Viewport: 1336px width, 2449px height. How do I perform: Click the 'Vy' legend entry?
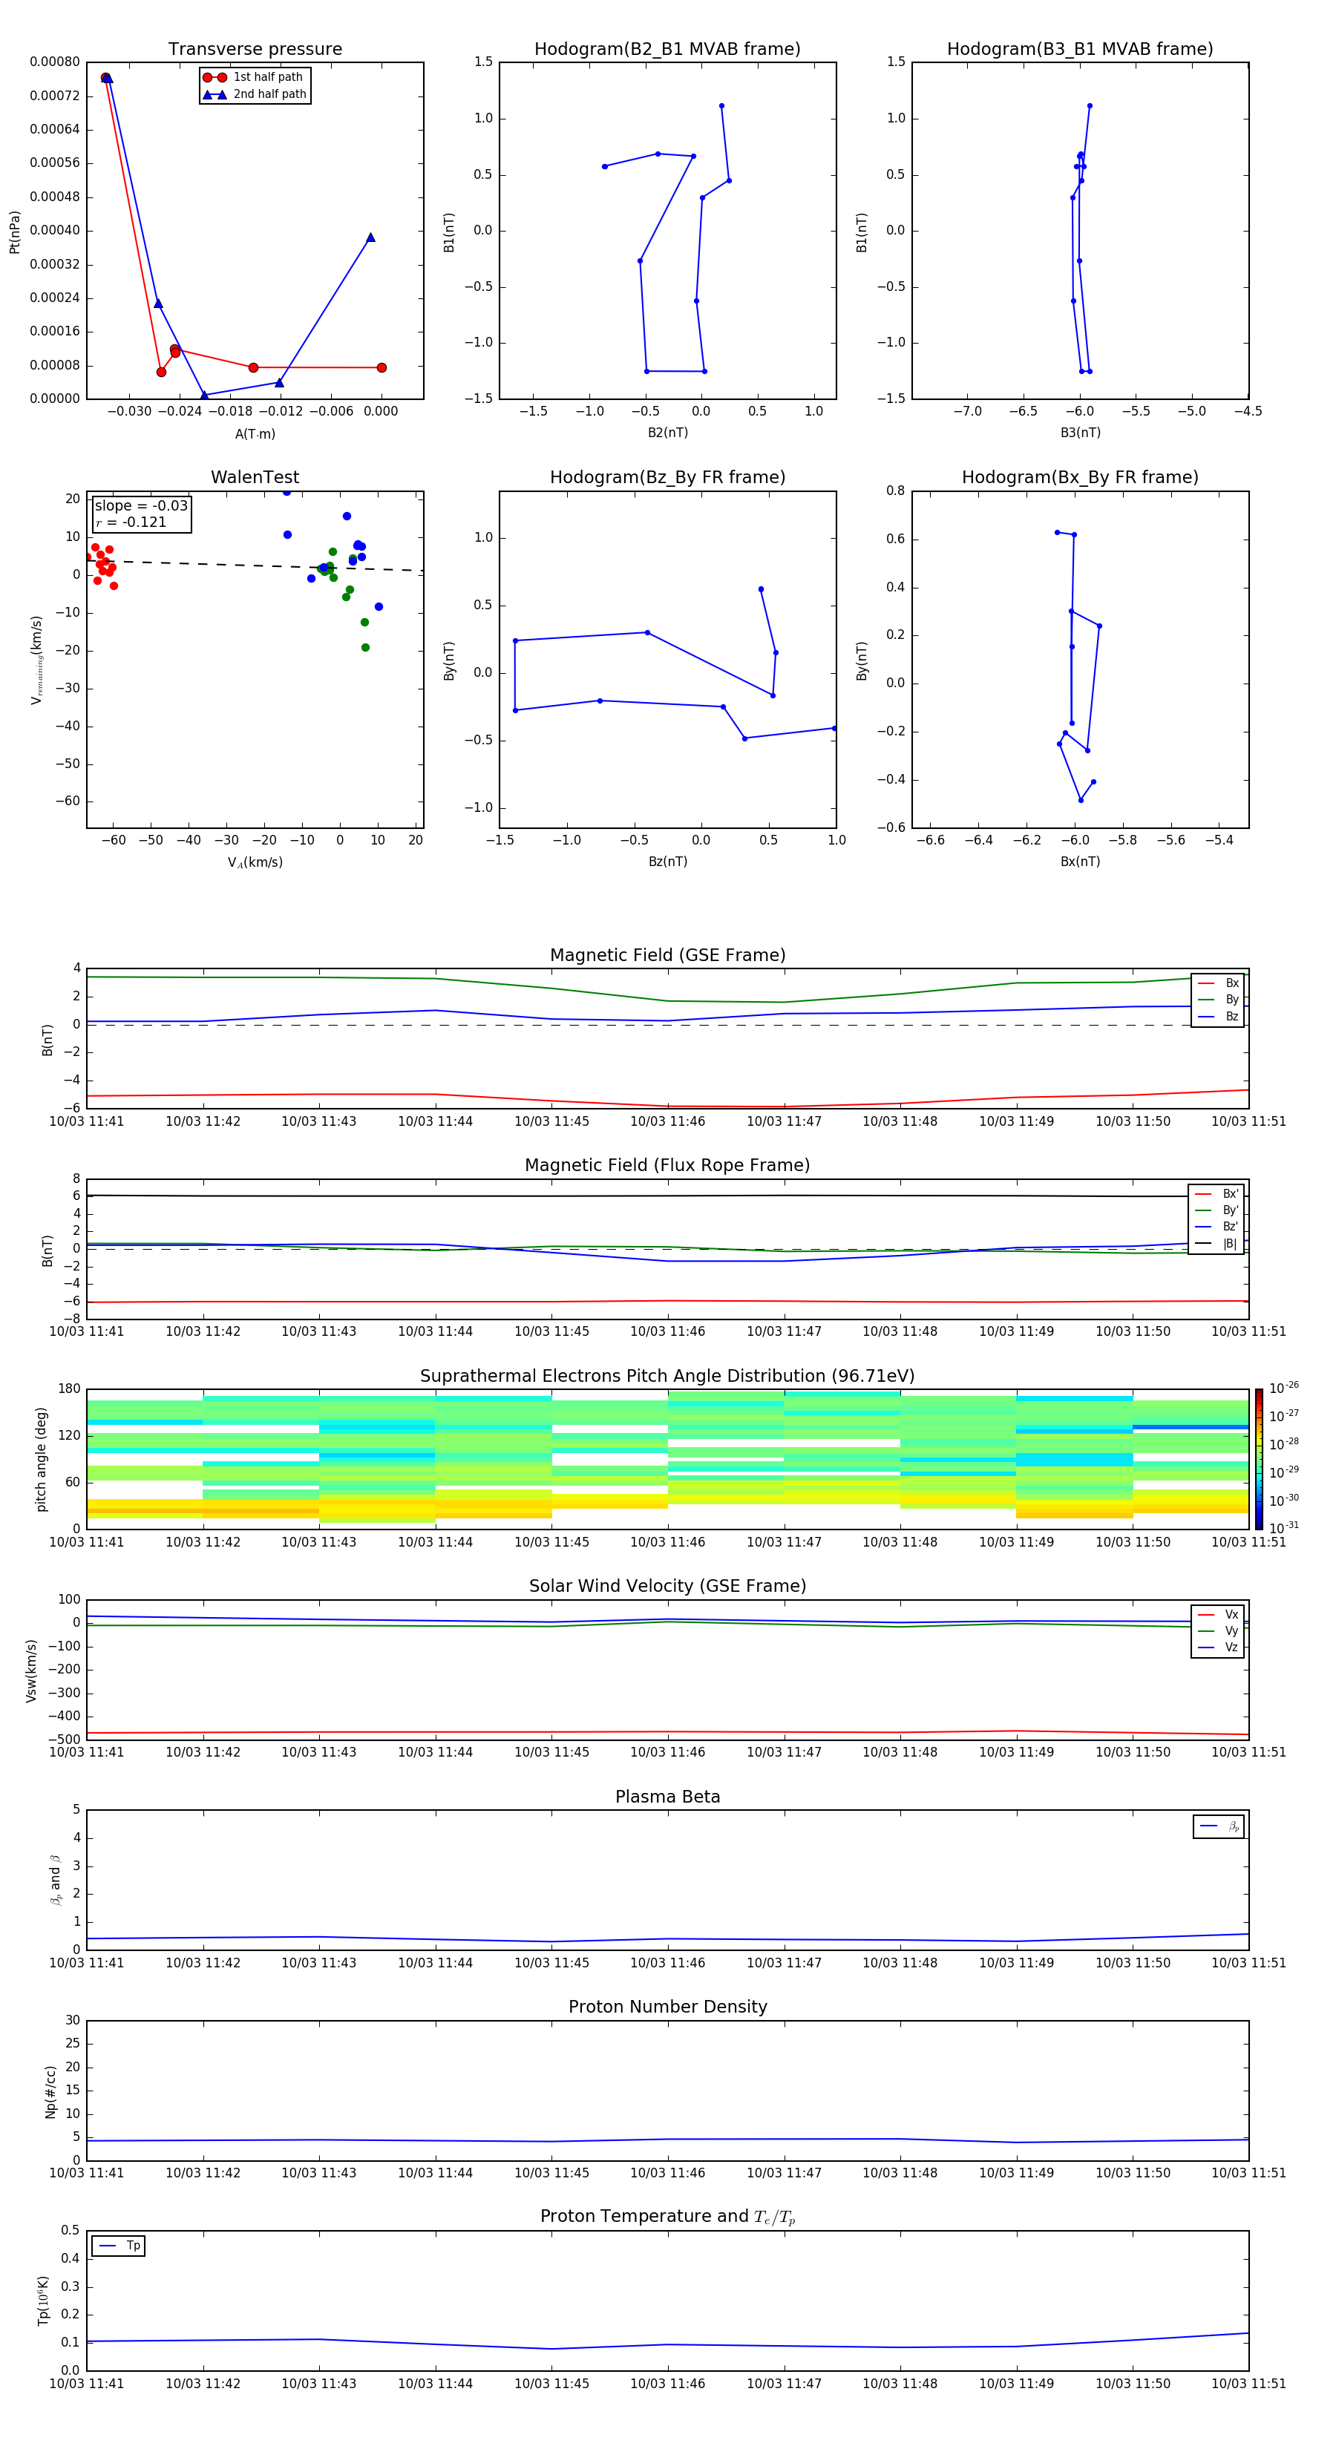coord(1218,1631)
